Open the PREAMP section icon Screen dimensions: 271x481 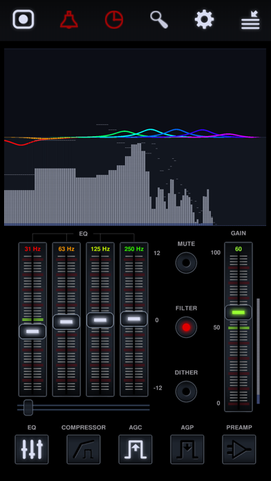tap(239, 449)
